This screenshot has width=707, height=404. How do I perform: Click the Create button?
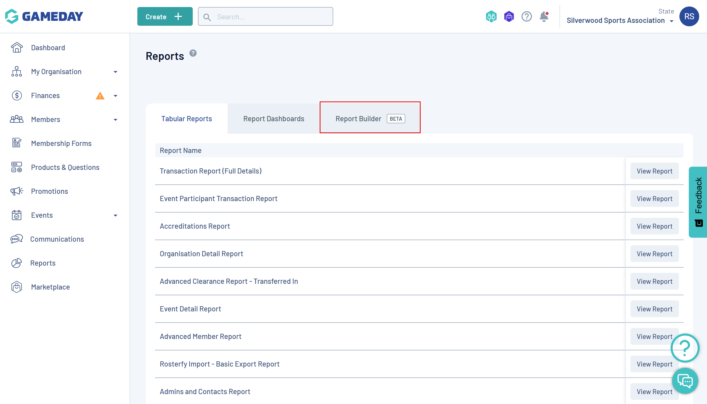(165, 17)
